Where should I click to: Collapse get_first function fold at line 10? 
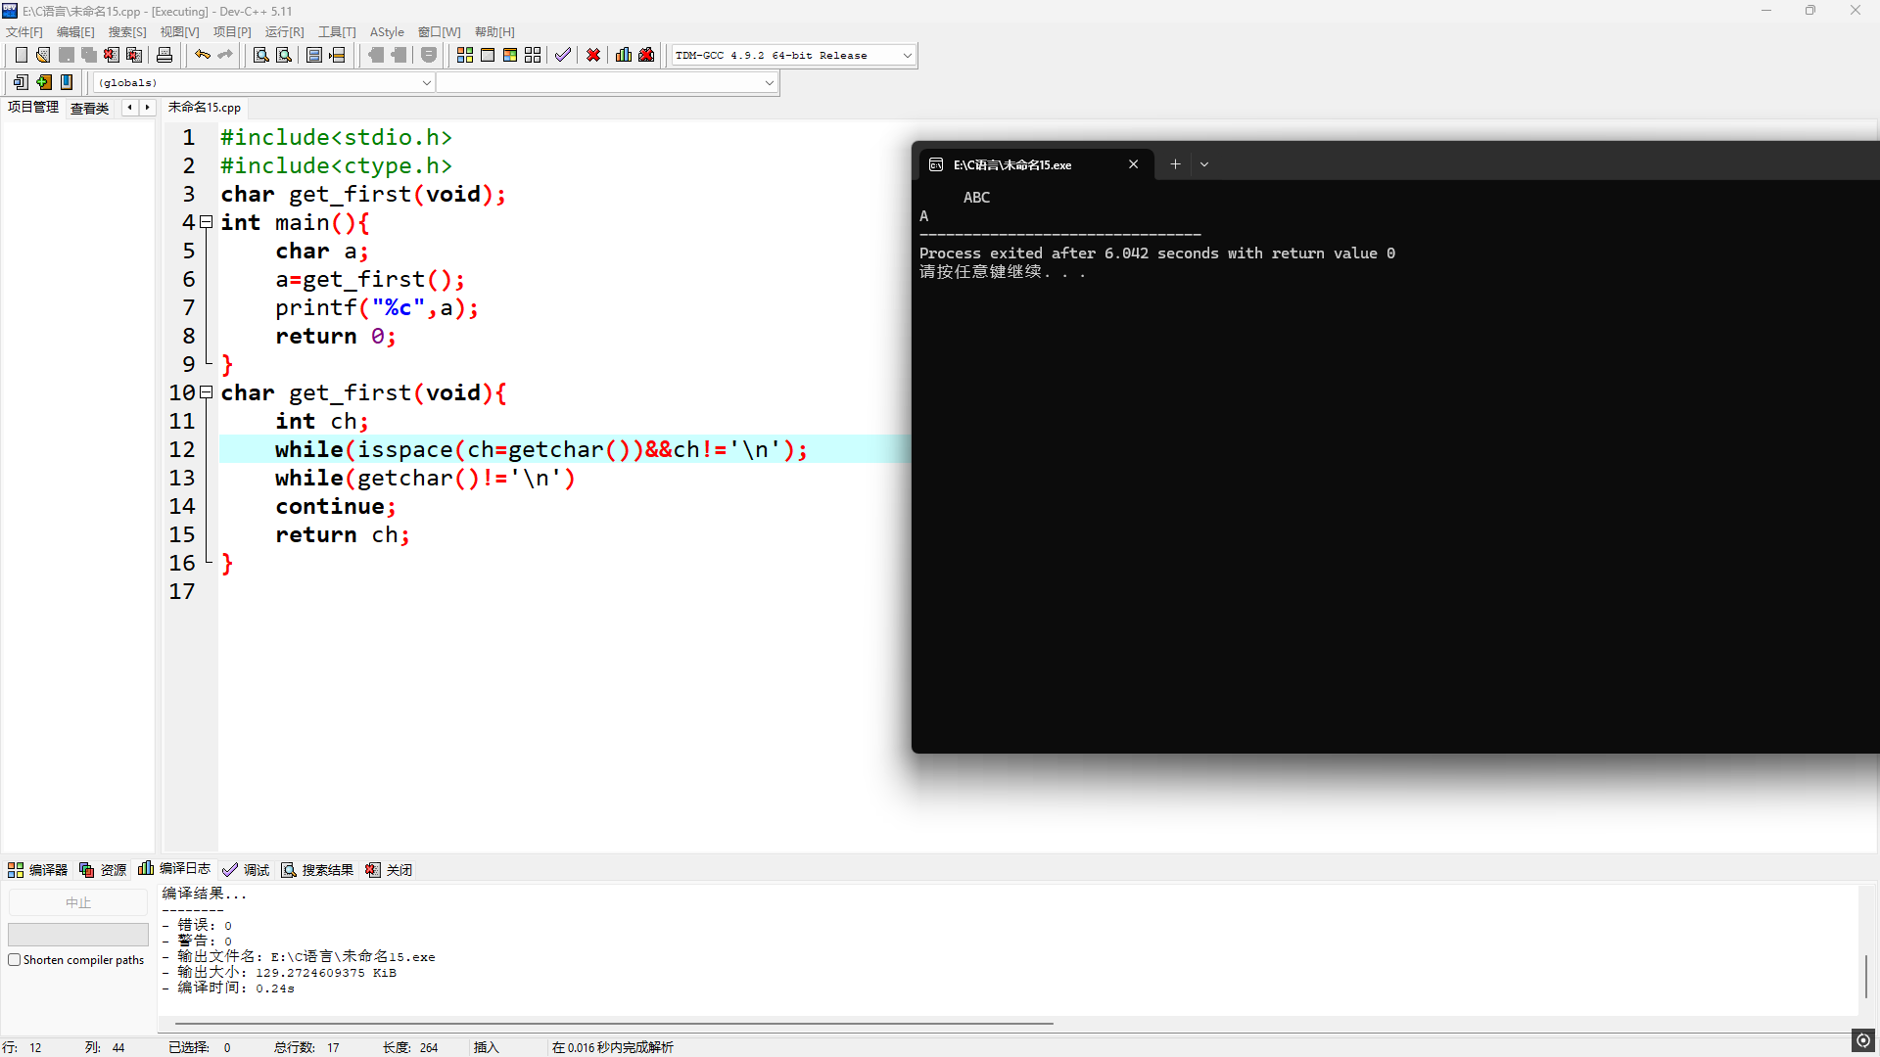pyautogui.click(x=207, y=392)
